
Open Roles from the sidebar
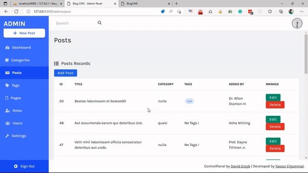pos(24,111)
